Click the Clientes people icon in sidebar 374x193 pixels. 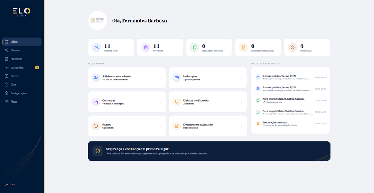pyautogui.click(x=7, y=50)
